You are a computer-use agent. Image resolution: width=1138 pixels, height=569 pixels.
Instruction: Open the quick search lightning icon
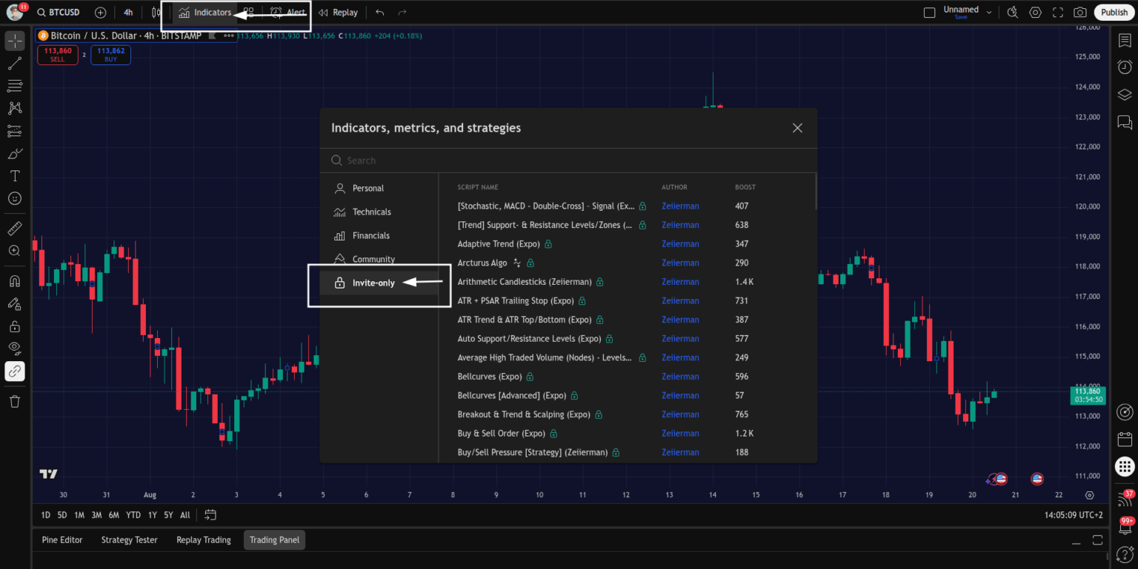click(1014, 12)
